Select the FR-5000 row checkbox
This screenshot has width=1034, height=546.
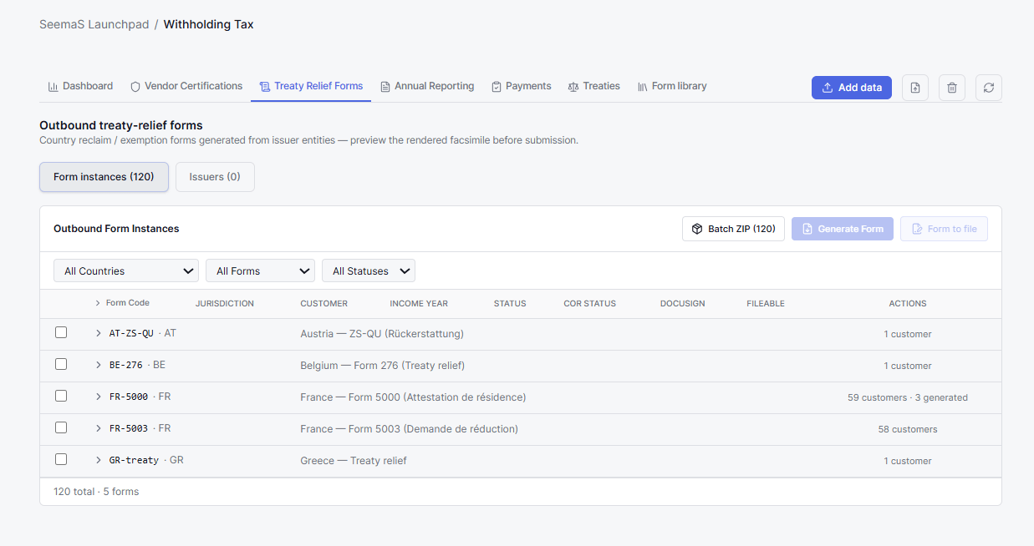coord(61,396)
